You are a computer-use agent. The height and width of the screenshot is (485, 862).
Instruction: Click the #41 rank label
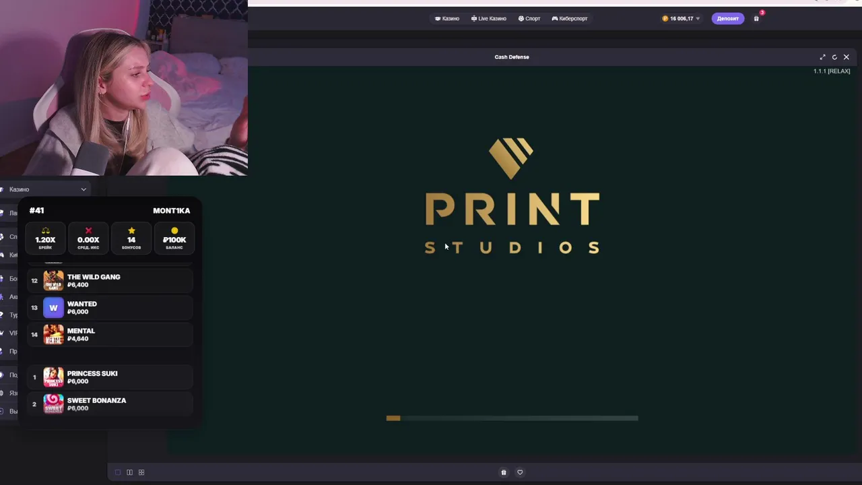[x=37, y=211]
